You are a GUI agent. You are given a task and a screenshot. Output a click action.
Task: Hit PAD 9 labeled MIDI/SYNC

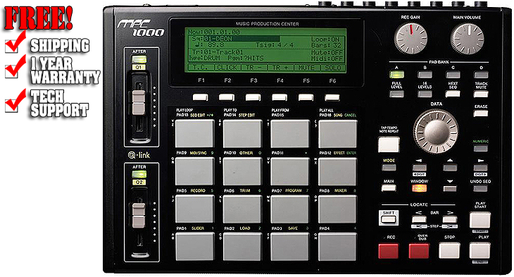tap(194, 171)
